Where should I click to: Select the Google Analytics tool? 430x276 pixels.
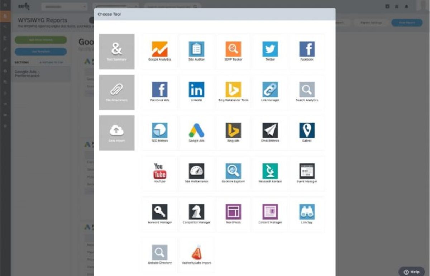pyautogui.click(x=159, y=52)
